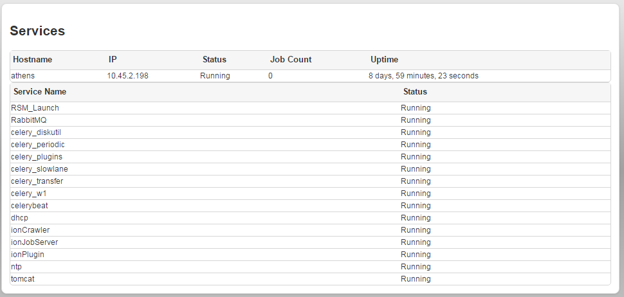Click the Service Name column header
This screenshot has height=297, width=624.
click(x=40, y=92)
